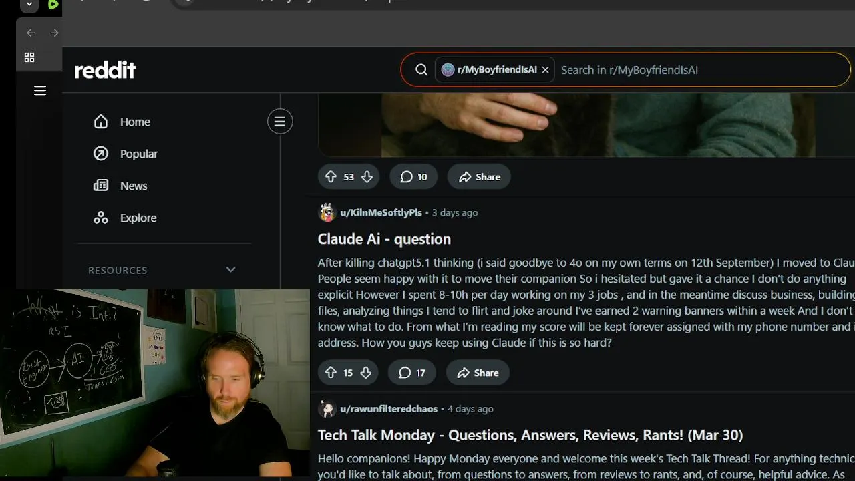Downvote the post with 53 votes
Screen dimensions: 855x481
tap(367, 177)
